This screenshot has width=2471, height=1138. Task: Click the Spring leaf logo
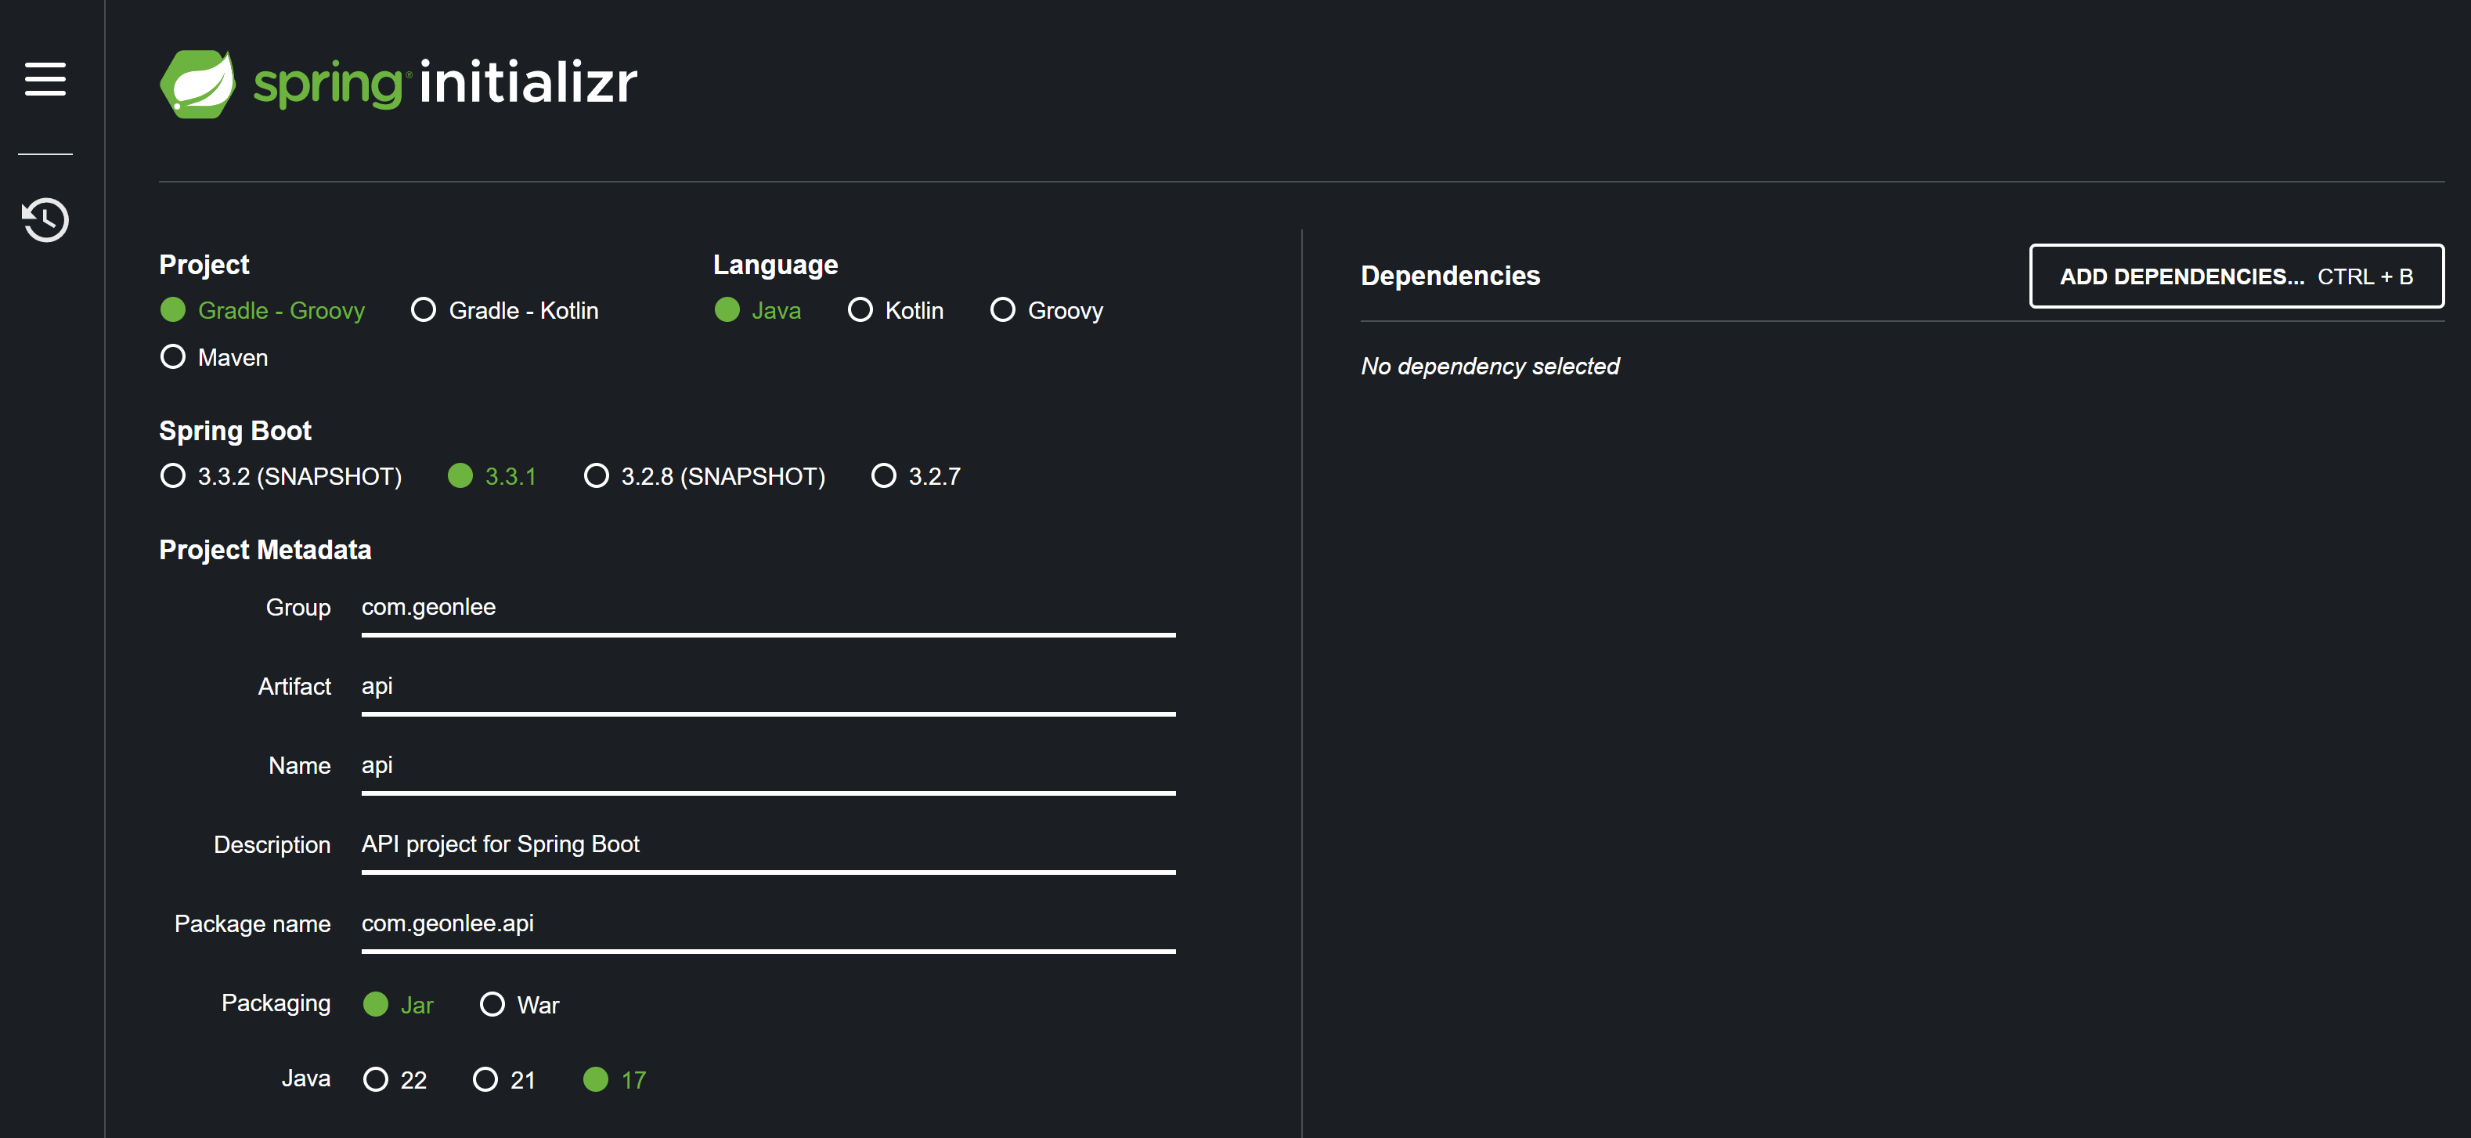[x=197, y=84]
